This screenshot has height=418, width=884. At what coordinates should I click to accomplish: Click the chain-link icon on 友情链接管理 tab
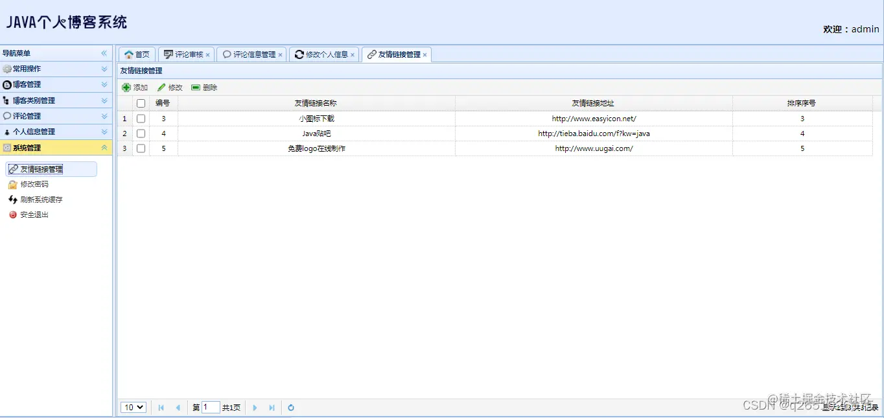[x=371, y=54]
